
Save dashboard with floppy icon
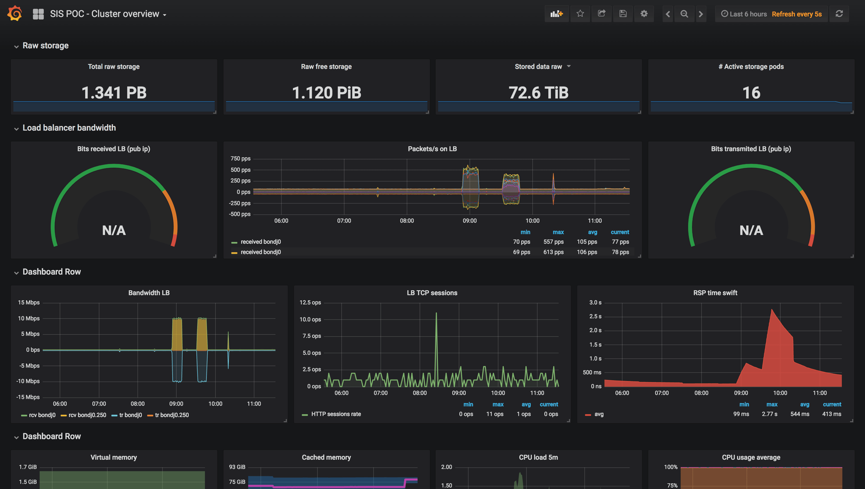click(x=623, y=14)
